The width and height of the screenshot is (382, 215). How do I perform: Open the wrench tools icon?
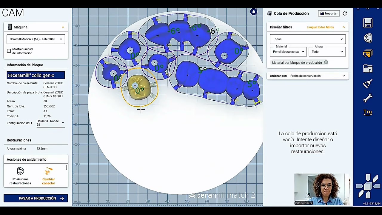point(368,98)
